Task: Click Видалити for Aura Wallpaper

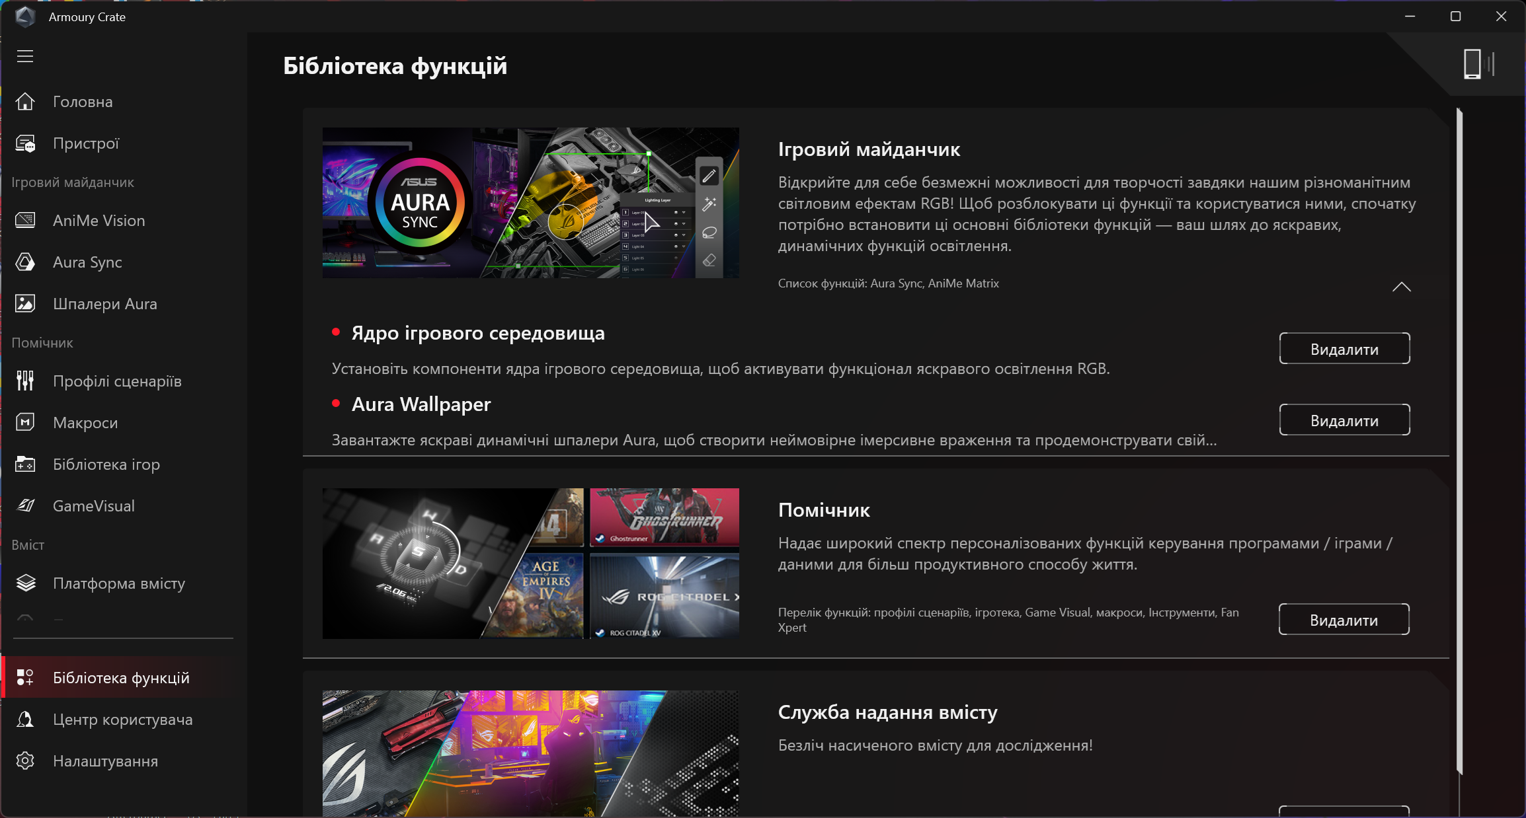Action: coord(1344,420)
